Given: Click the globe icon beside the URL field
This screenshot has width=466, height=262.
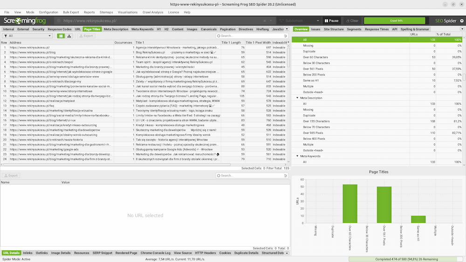Looking at the screenshot, I should [x=59, y=21].
